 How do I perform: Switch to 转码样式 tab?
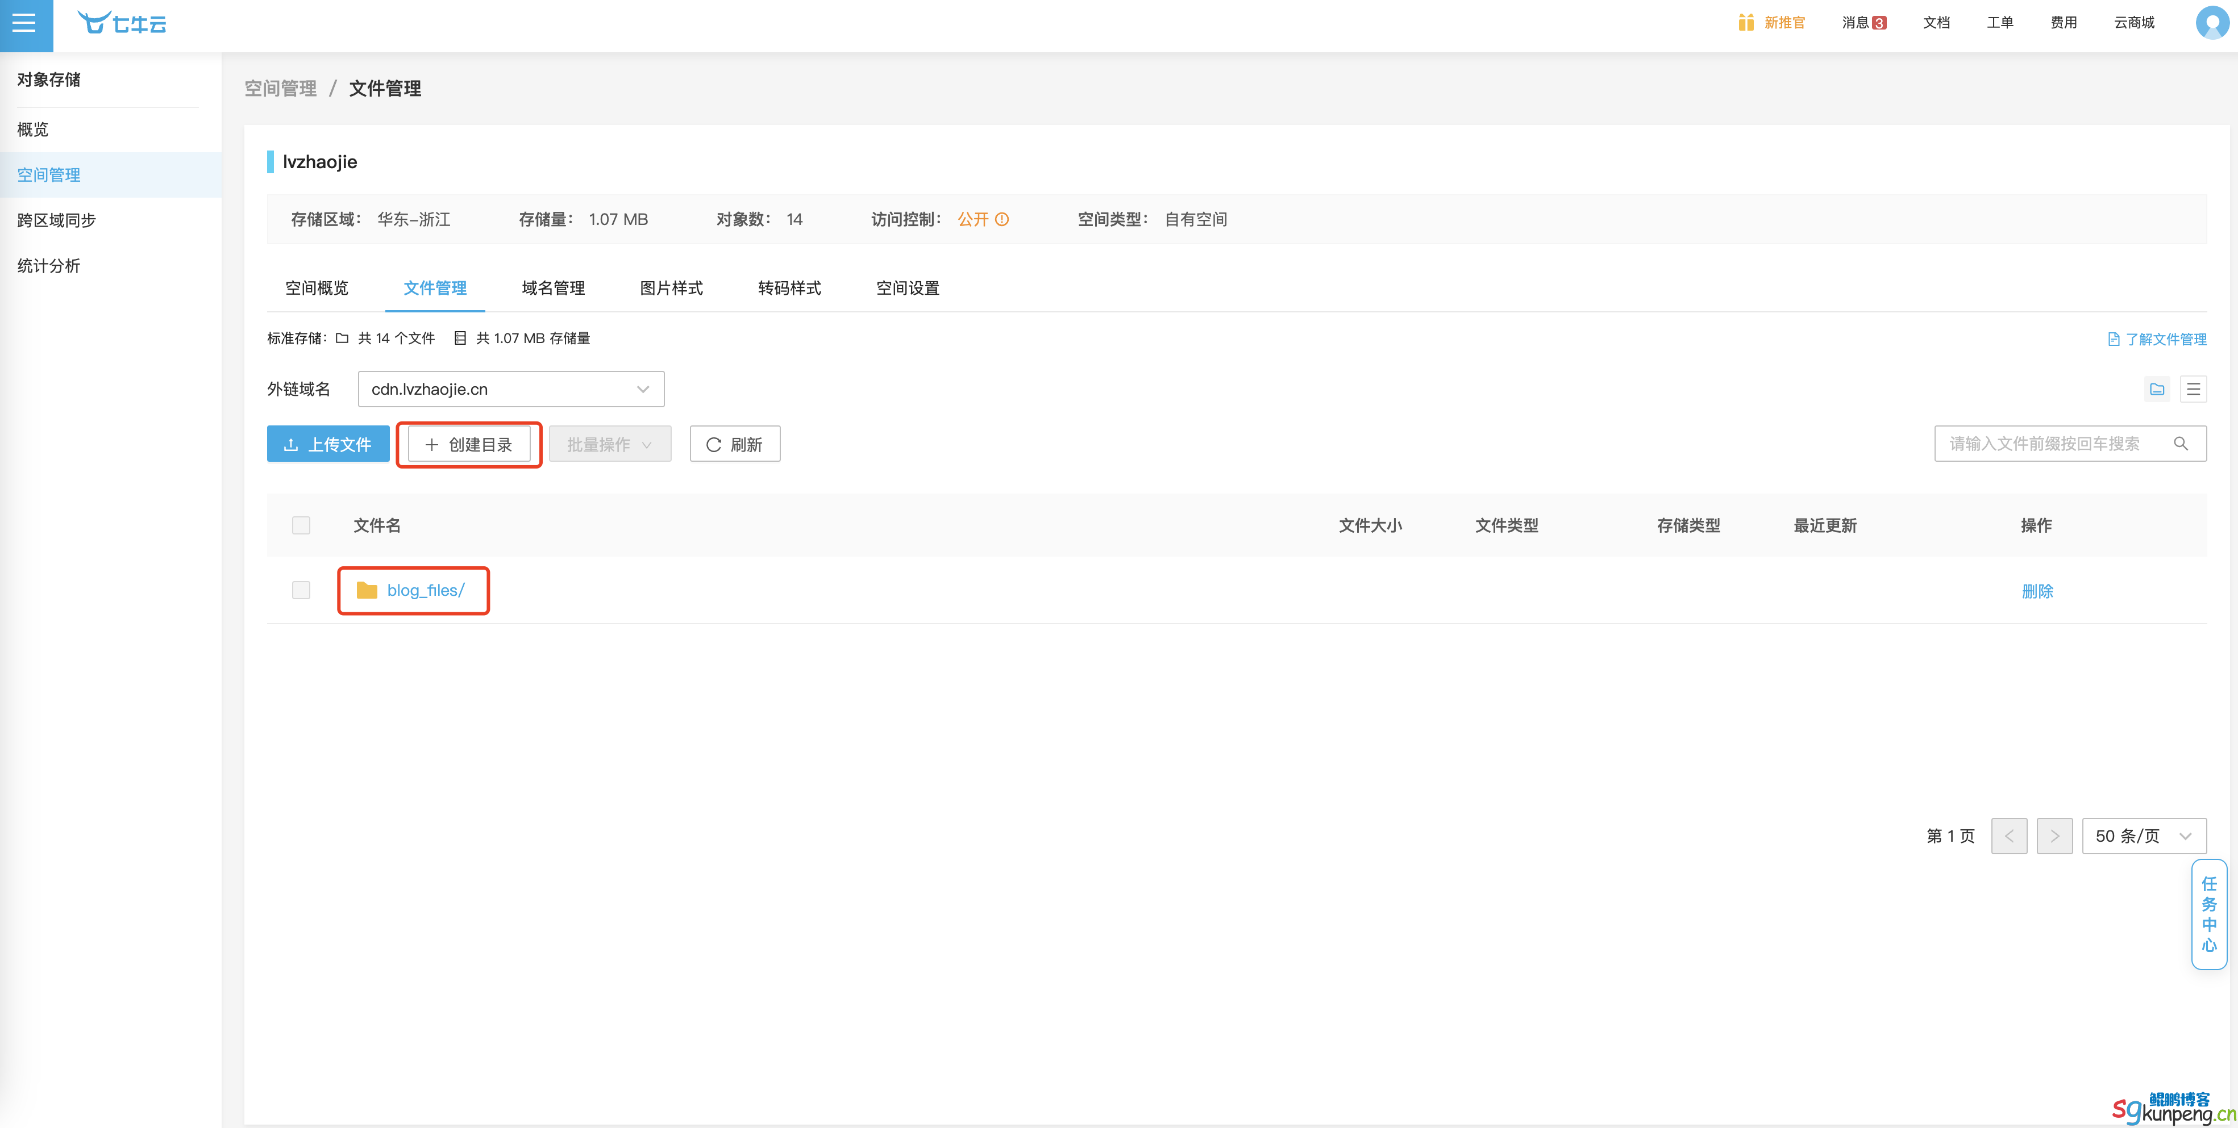pyautogui.click(x=790, y=289)
